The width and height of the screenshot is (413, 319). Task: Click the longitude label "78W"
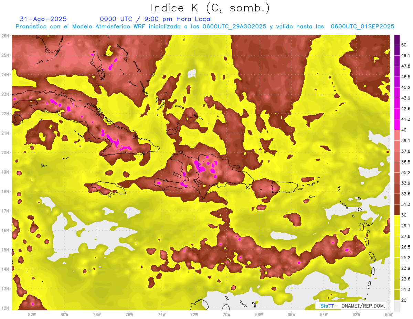click(97, 314)
